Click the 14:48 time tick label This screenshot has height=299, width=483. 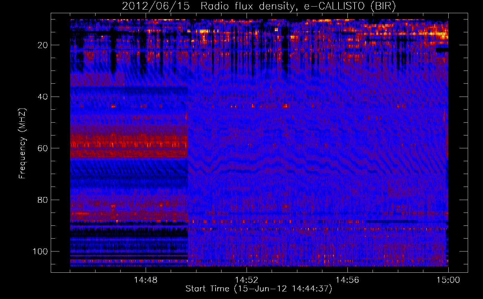click(x=146, y=280)
